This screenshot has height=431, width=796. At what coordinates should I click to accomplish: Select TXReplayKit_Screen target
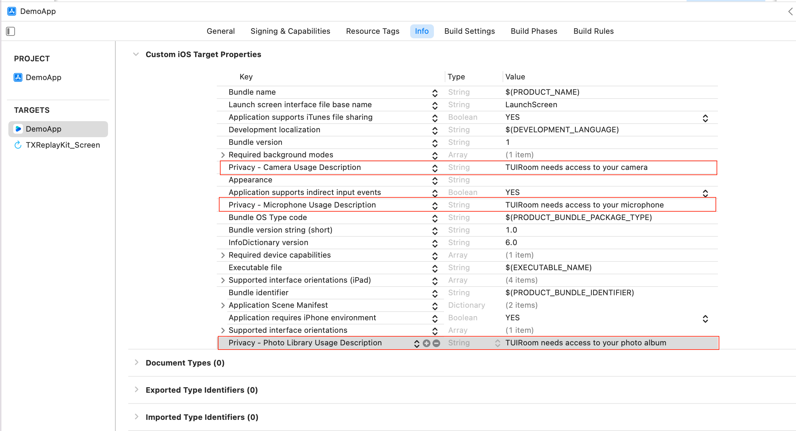pos(63,145)
